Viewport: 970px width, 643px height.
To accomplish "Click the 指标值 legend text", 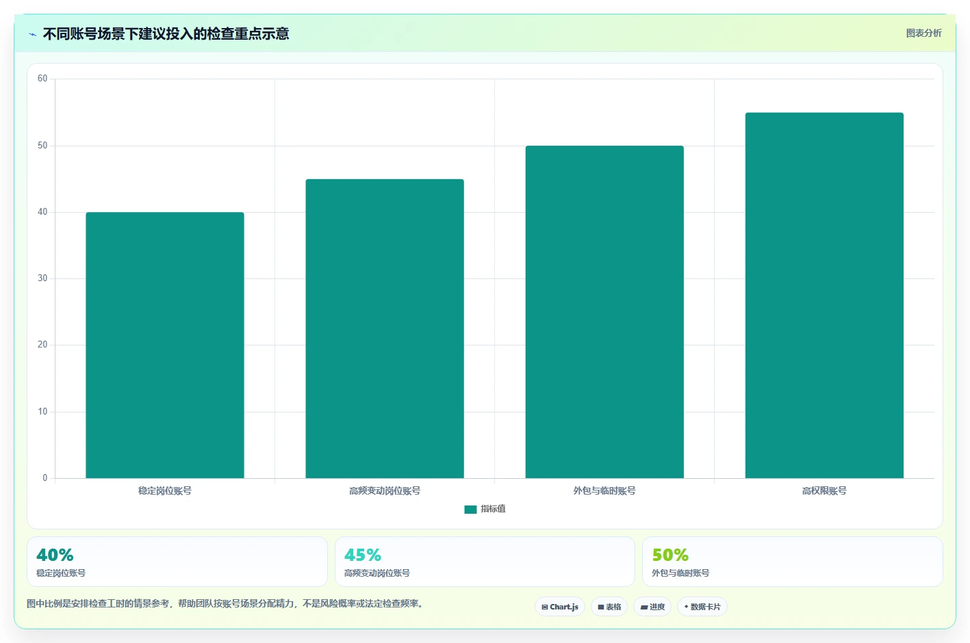I will tap(493, 509).
